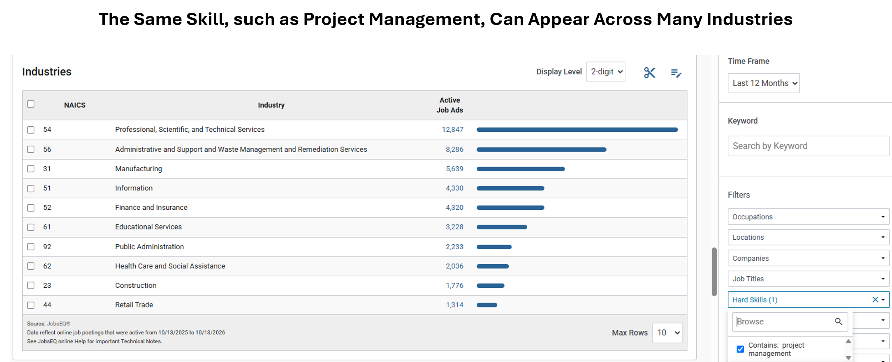The width and height of the screenshot is (892, 362).
Task: Open the Last 12 Months time frame dropdown
Action: 764,83
